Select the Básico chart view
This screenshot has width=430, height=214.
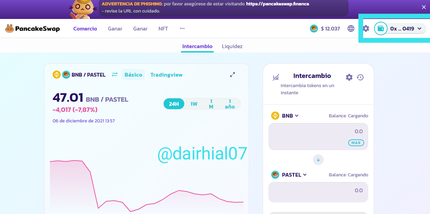[133, 75]
